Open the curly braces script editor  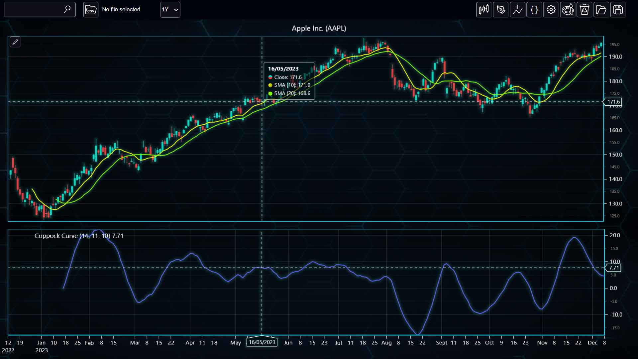(534, 10)
